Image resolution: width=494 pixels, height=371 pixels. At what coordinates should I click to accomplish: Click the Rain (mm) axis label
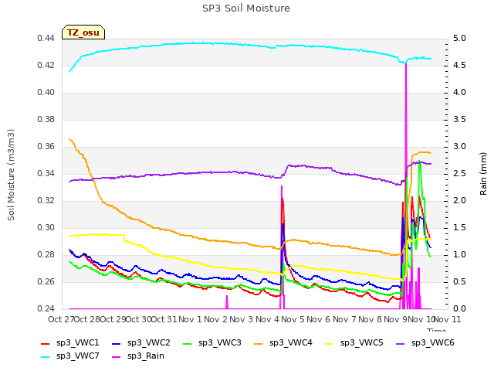483,174
